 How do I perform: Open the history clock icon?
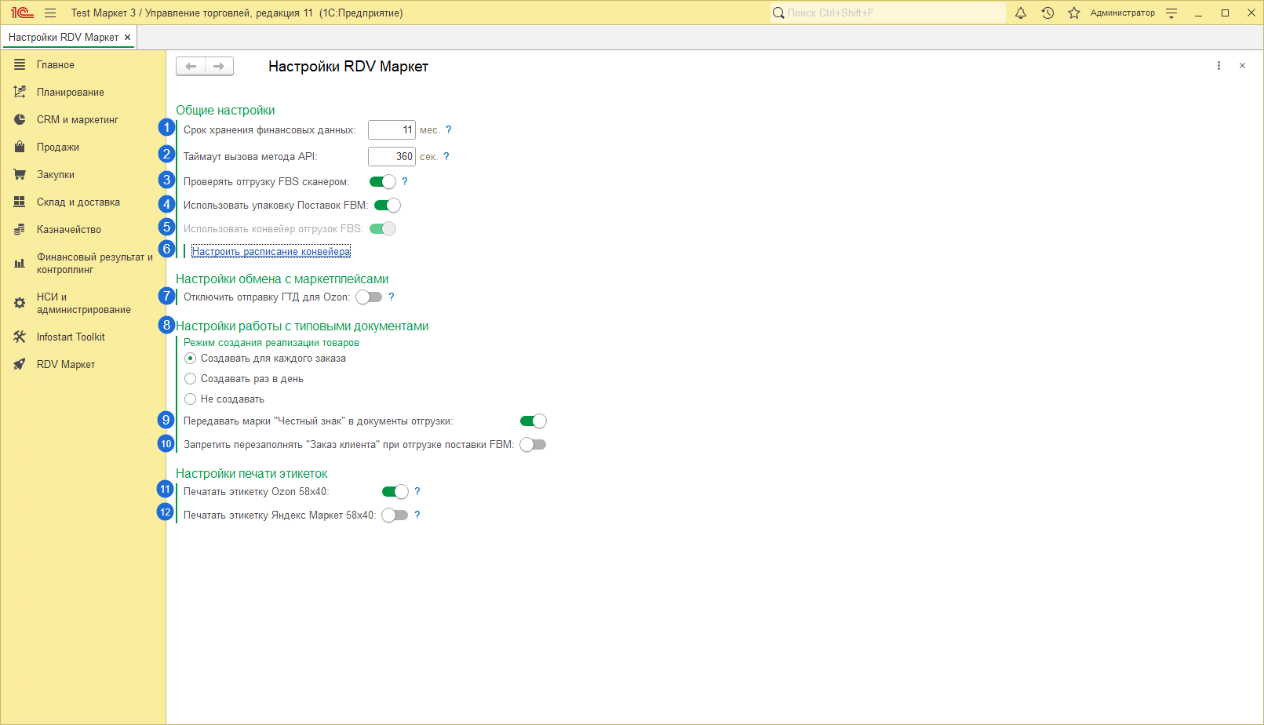click(1047, 13)
